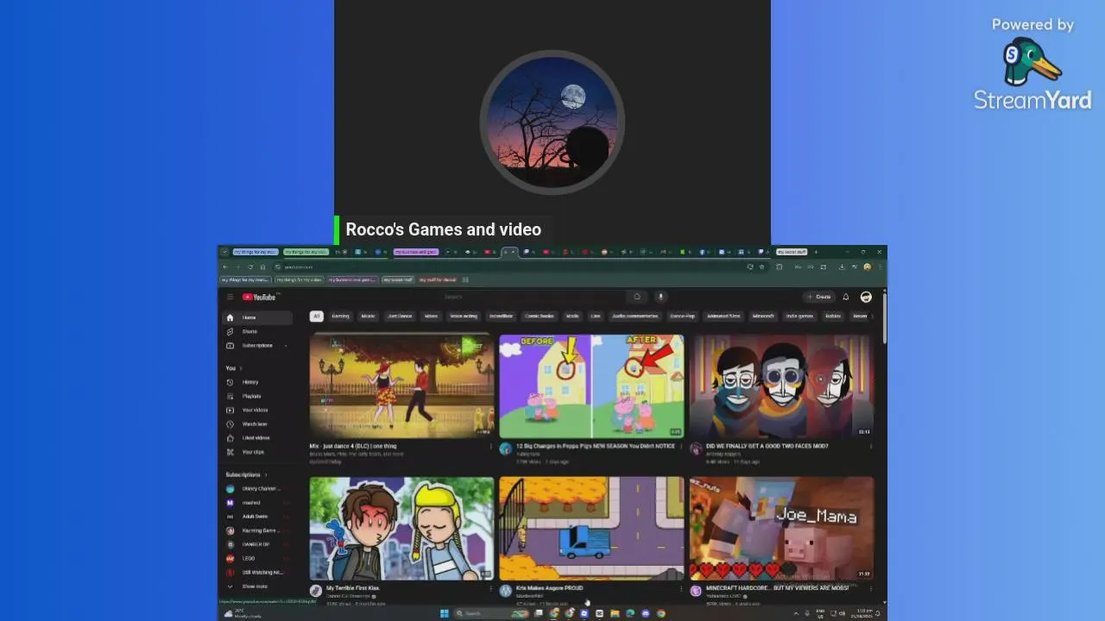Image resolution: width=1105 pixels, height=621 pixels.
Task: Open Shorts in the sidebar
Action: point(257,331)
